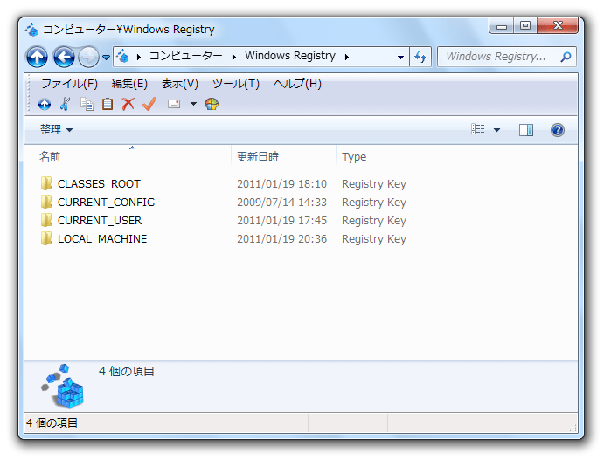Go back with the Back arrow button
Image resolution: width=604 pixels, height=460 pixels.
point(64,57)
